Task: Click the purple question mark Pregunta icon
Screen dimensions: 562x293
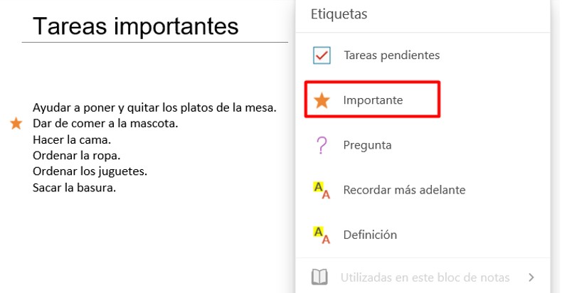Action: [x=322, y=145]
